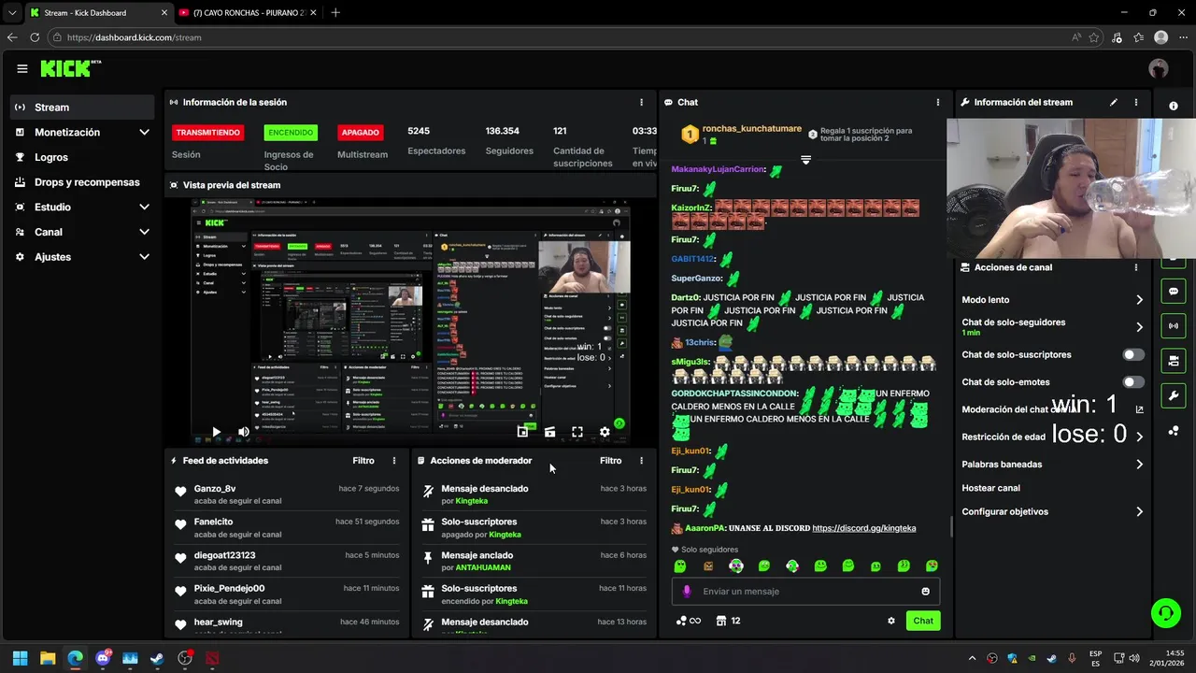Viewport: 1196px width, 673px height.
Task: Open the Windows Start menu
Action: pyautogui.click(x=21, y=659)
